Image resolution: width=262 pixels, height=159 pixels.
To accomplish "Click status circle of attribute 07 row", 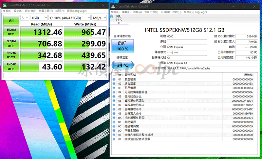I will 114,105.
